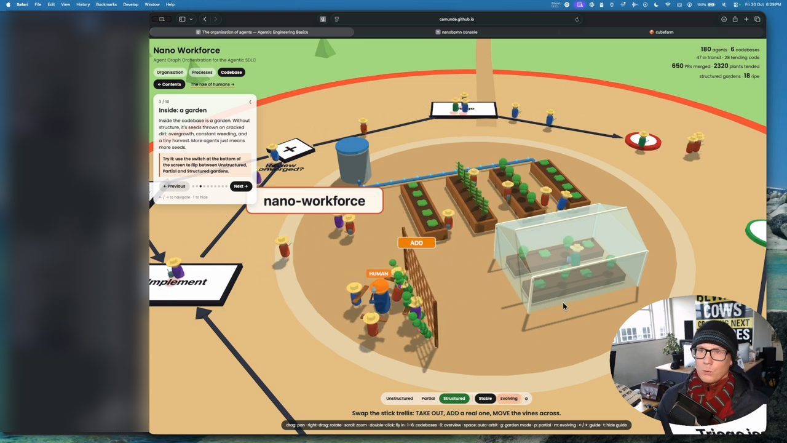Select the Codebase view pill
787x443 pixels.
231,72
